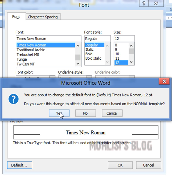Select Tunga in the font list
The height and width of the screenshot is (178, 172).
pos(46,59)
